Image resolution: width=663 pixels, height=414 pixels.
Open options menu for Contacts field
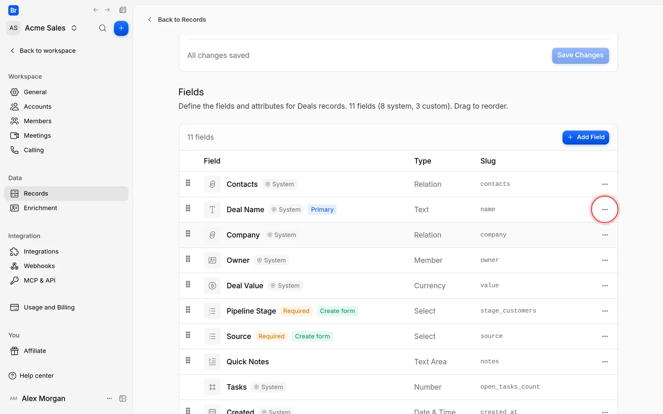coord(605,184)
